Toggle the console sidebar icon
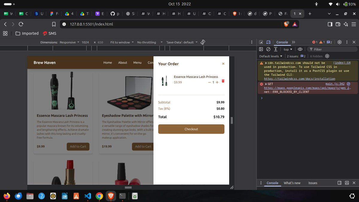Screen dimensions: 359x202 click(261, 49)
